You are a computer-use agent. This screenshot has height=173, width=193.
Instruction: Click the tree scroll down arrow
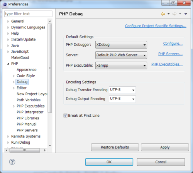(x=50, y=145)
